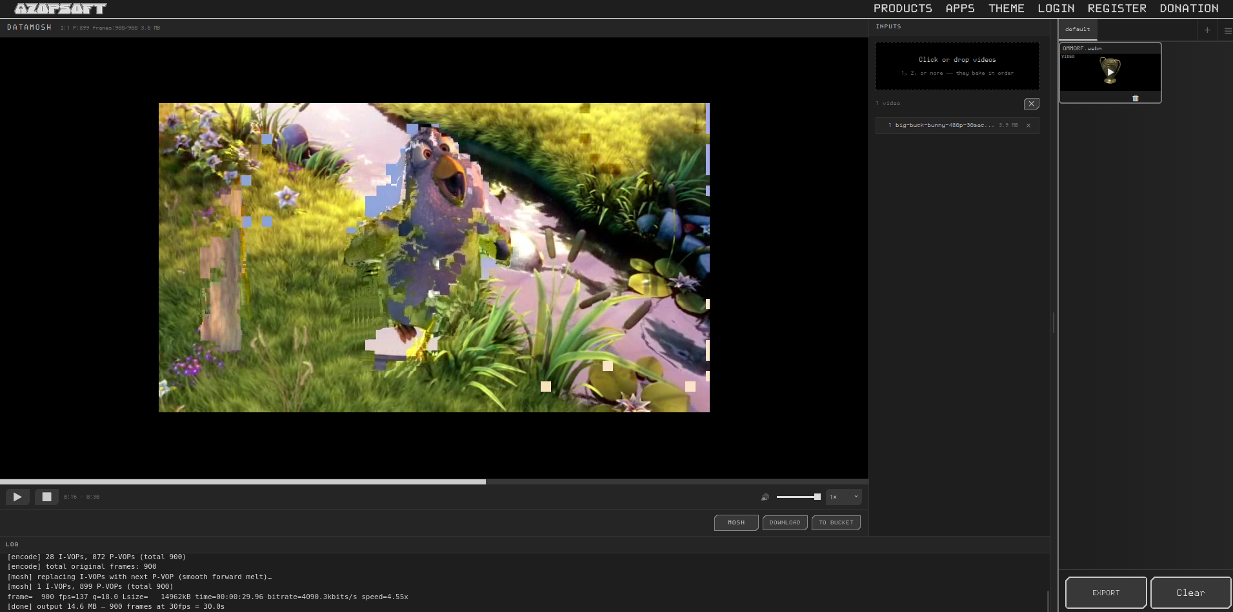
Task: Open the PRODUCTS menu
Action: 903,8
